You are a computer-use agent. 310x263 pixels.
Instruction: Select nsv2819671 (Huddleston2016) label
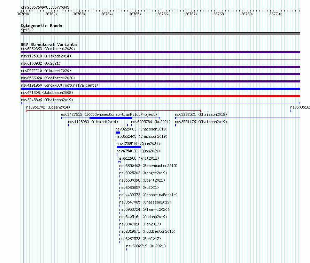coord(147,231)
